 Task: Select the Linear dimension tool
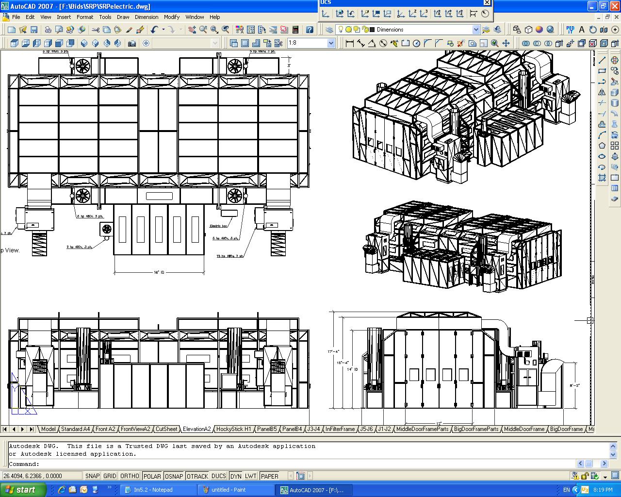pyautogui.click(x=349, y=43)
